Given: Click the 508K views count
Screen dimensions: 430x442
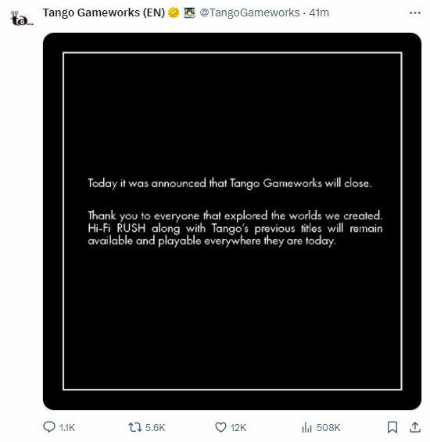Looking at the screenshot, I should click(328, 428).
